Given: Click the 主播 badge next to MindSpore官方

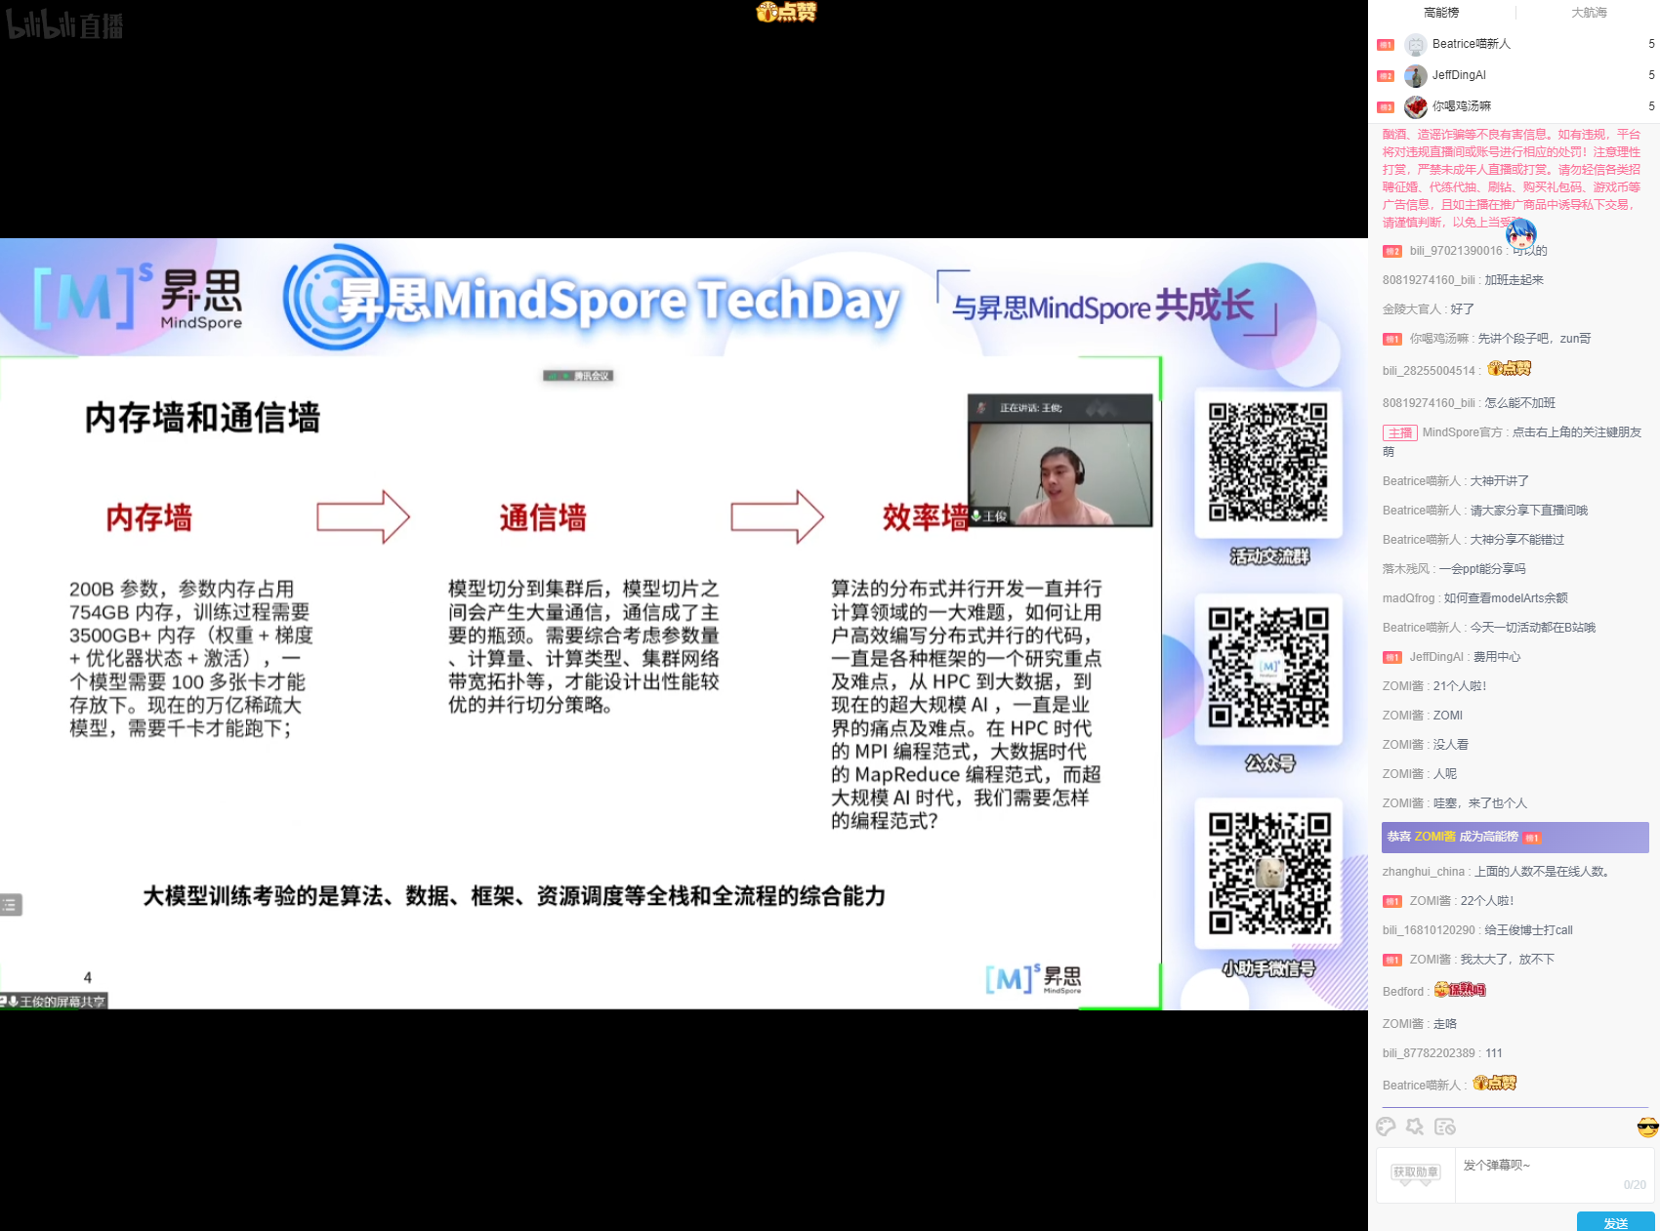Looking at the screenshot, I should click(1399, 432).
